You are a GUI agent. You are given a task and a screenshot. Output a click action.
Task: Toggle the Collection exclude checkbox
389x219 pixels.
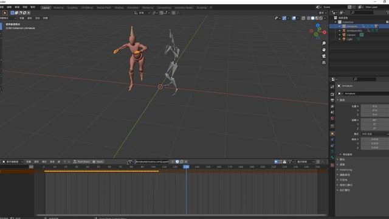(387, 22)
